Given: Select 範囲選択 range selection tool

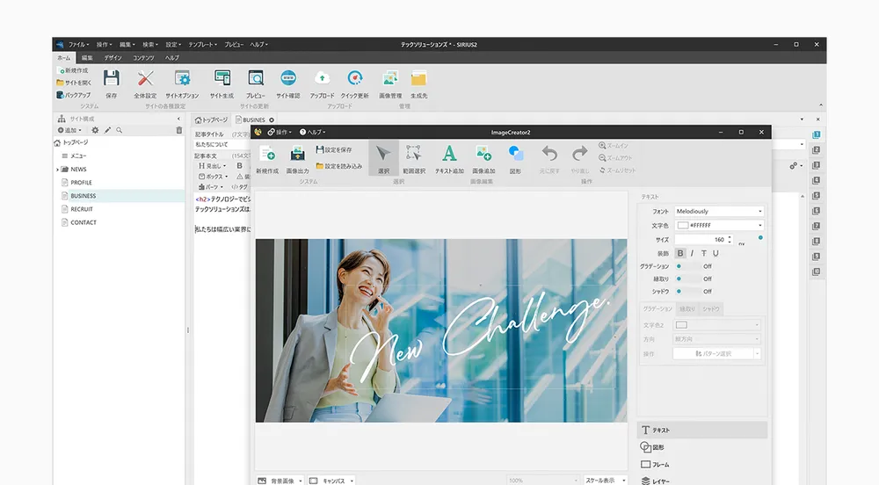Looking at the screenshot, I should (x=414, y=160).
